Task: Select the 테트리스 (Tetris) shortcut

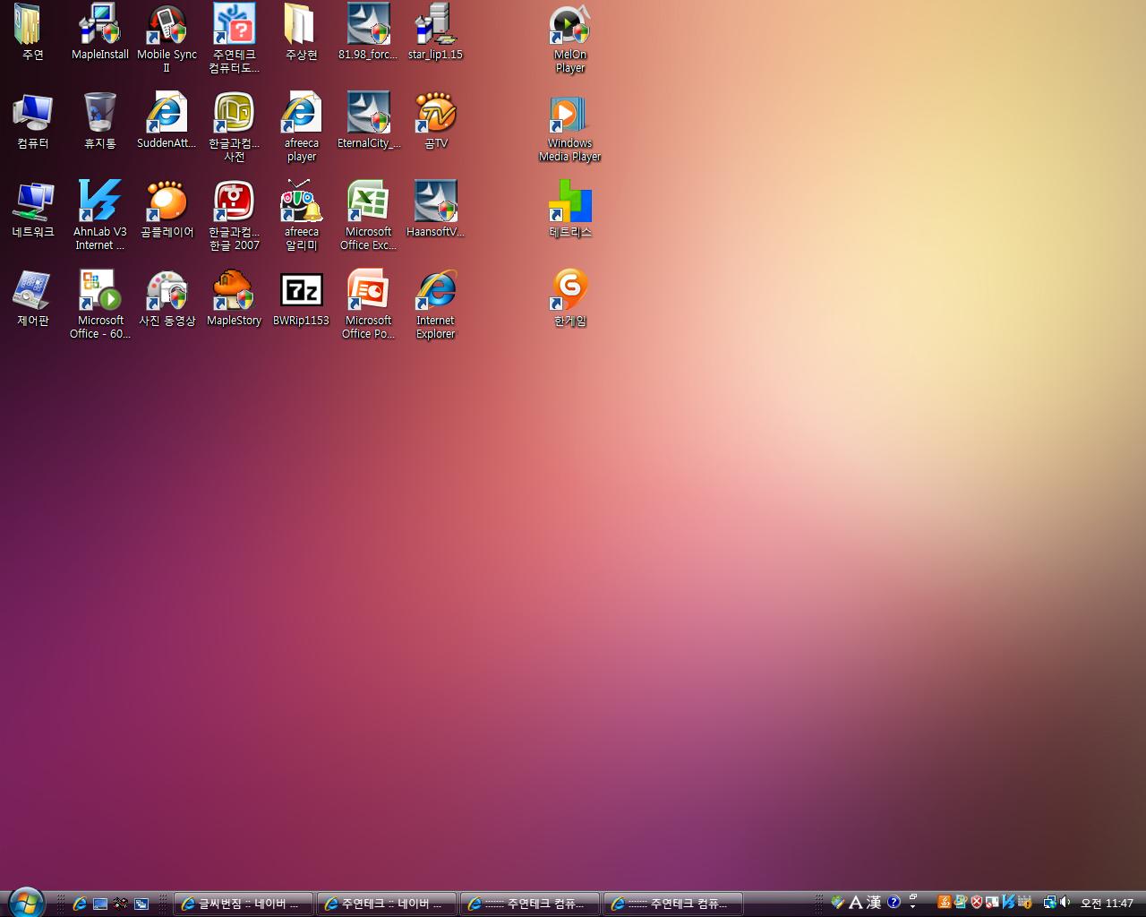Action: [x=569, y=210]
